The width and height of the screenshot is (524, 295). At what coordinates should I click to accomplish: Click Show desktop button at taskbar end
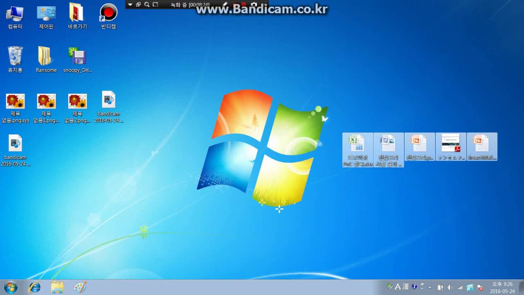tap(521, 288)
